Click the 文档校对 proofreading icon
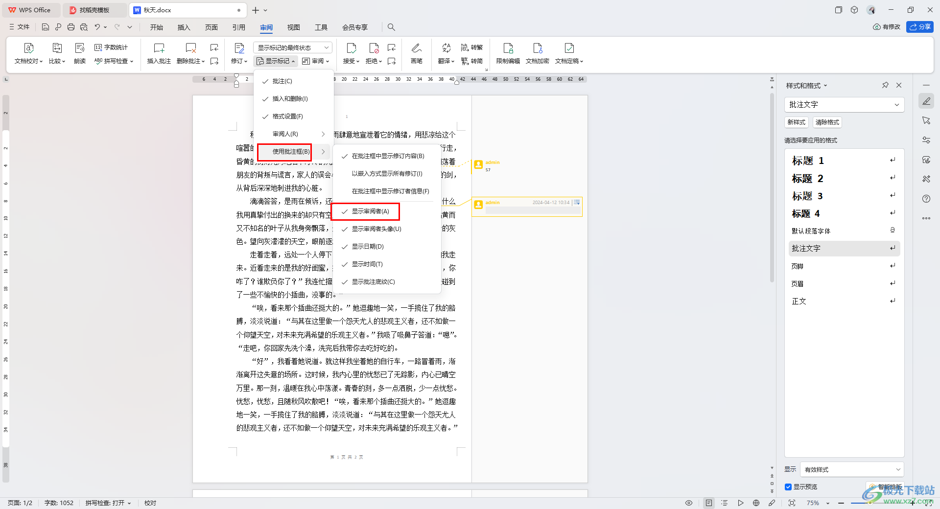Image resolution: width=940 pixels, height=509 pixels. [x=28, y=48]
